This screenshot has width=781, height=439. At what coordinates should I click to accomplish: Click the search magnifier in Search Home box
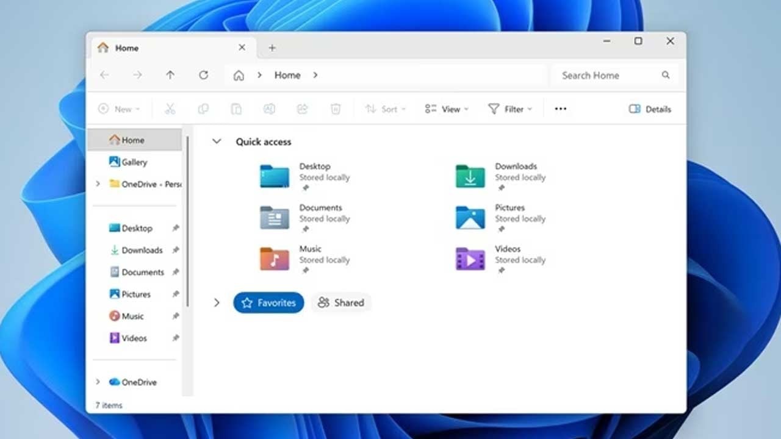click(x=665, y=75)
